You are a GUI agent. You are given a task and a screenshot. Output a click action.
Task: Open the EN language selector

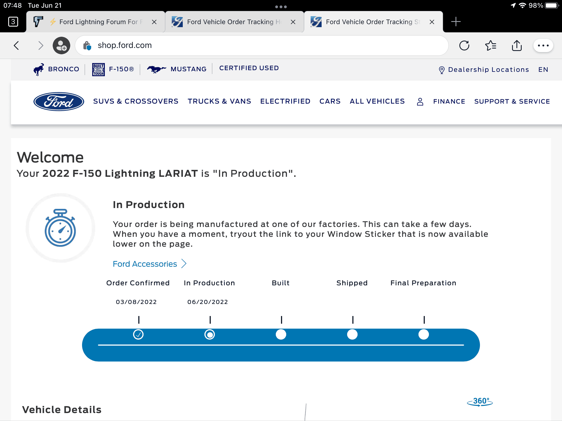543,70
